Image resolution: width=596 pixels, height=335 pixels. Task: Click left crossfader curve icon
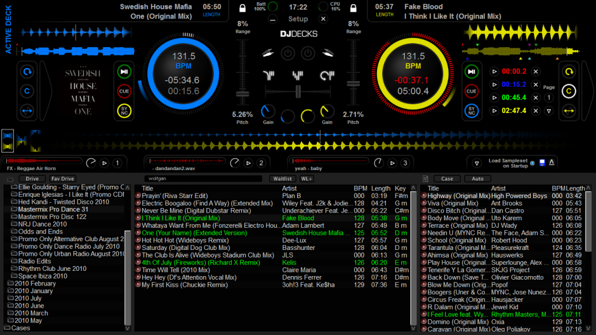click(x=269, y=75)
